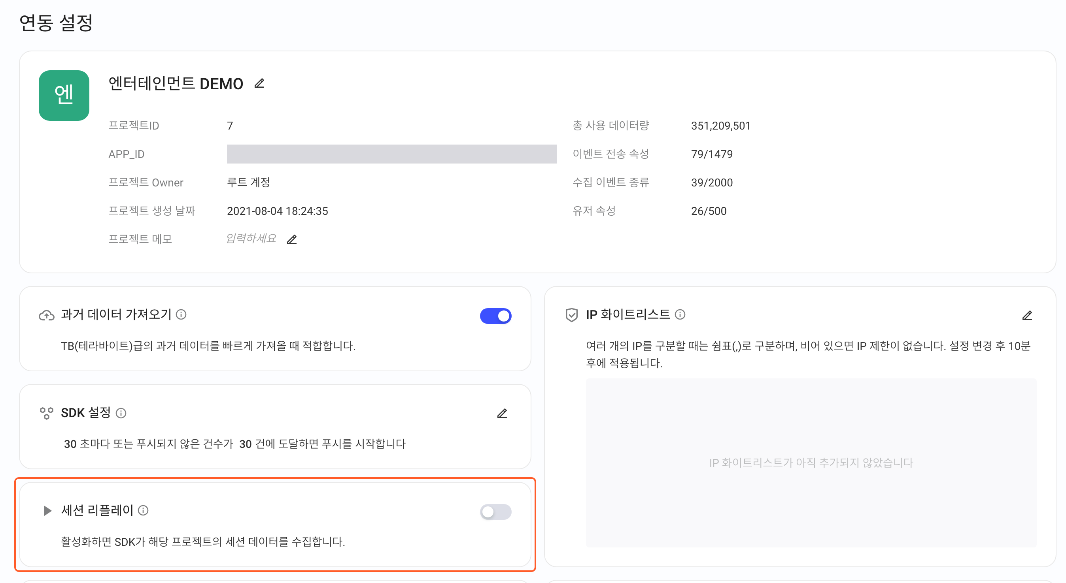Click the empty IP 화이트리스트 list area

[x=811, y=463]
